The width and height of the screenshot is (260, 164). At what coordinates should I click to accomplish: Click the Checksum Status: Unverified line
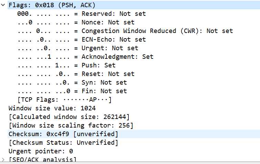pos(63,143)
